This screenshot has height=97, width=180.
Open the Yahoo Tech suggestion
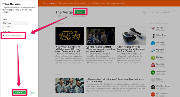tap(161, 35)
